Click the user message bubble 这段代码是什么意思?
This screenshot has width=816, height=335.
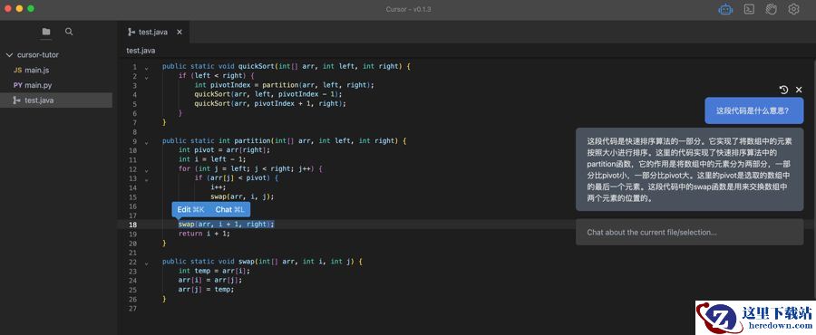point(754,110)
